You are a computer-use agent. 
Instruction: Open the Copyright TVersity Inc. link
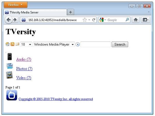pyautogui.click(x=56, y=99)
